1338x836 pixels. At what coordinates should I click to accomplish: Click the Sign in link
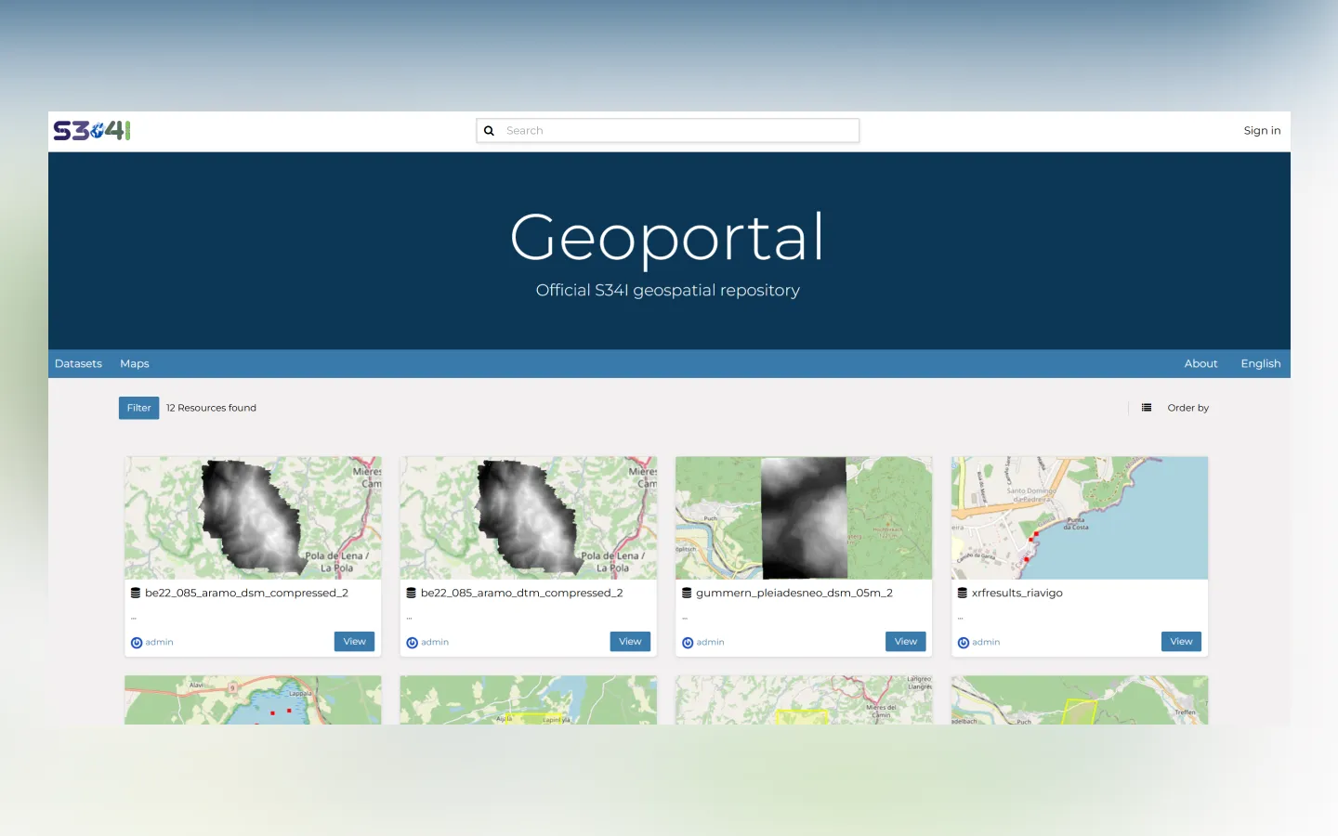coord(1262,131)
